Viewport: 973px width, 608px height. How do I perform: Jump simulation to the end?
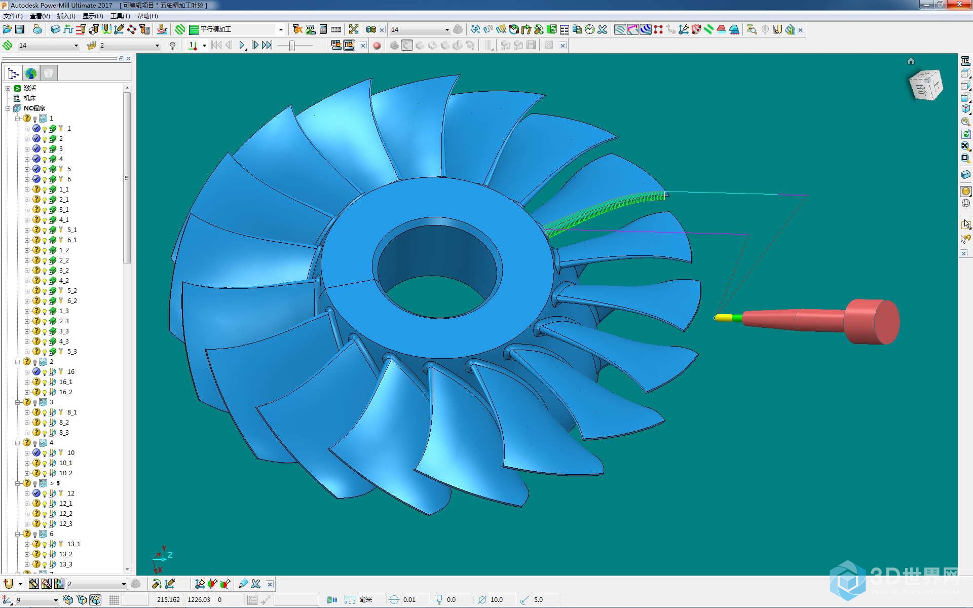click(267, 46)
